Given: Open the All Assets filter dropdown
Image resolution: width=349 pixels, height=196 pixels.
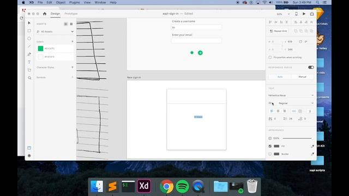Looking at the screenshot, I should pos(55,32).
